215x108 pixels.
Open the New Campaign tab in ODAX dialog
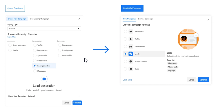[129, 19]
